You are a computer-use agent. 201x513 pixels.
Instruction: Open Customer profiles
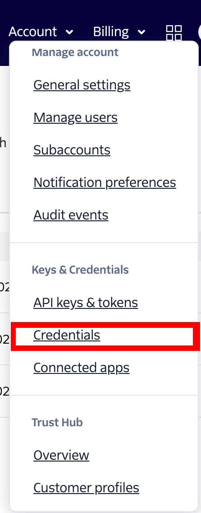86,488
